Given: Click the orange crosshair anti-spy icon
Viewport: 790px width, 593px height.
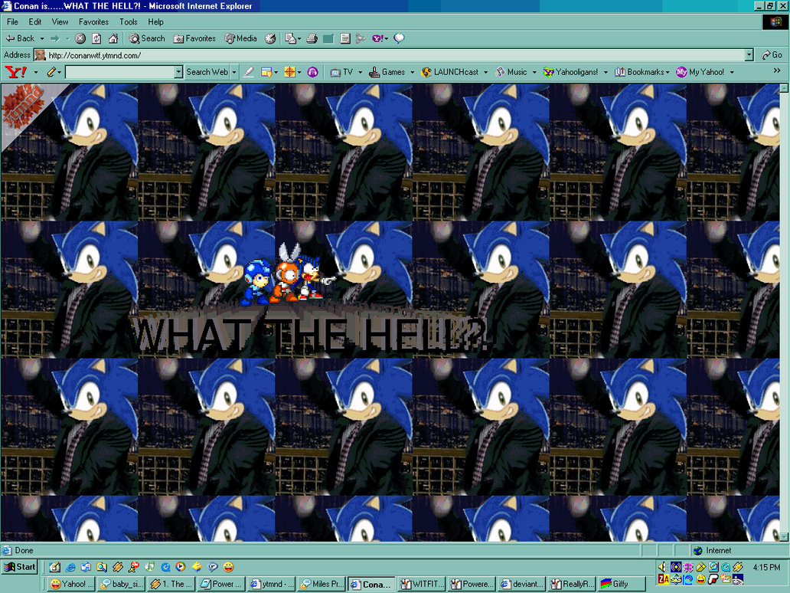Looking at the screenshot, I should 289,72.
